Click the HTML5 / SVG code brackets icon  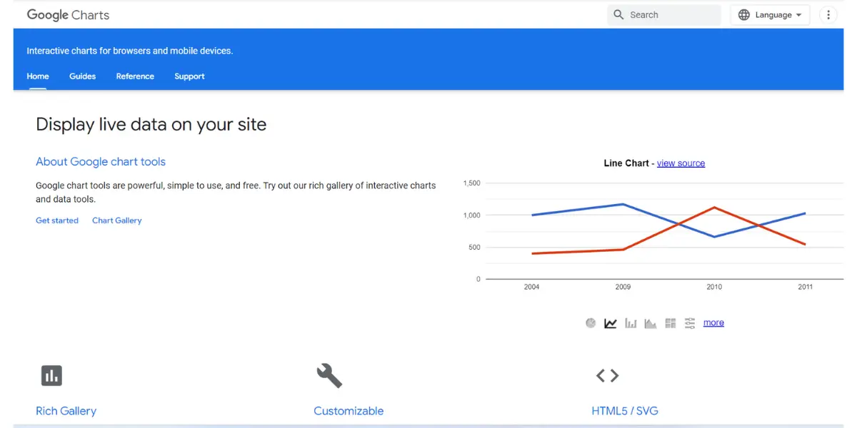(607, 375)
